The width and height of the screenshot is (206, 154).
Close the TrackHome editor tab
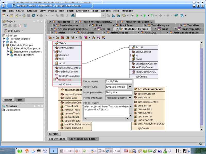pos(50,22)
